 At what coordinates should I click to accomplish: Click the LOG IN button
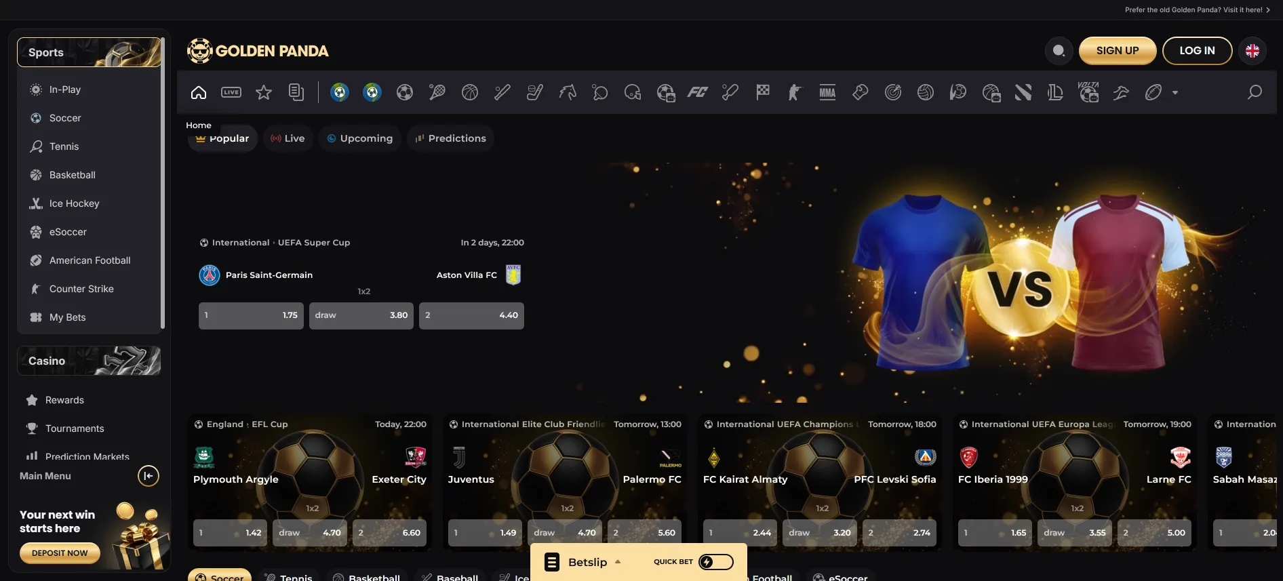click(1197, 51)
